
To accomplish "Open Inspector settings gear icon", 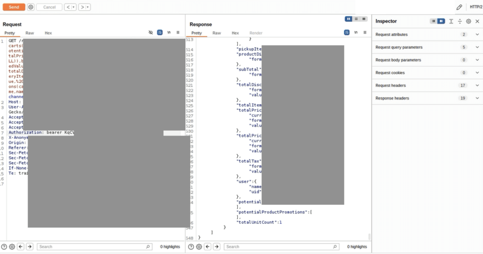I will [468, 21].
